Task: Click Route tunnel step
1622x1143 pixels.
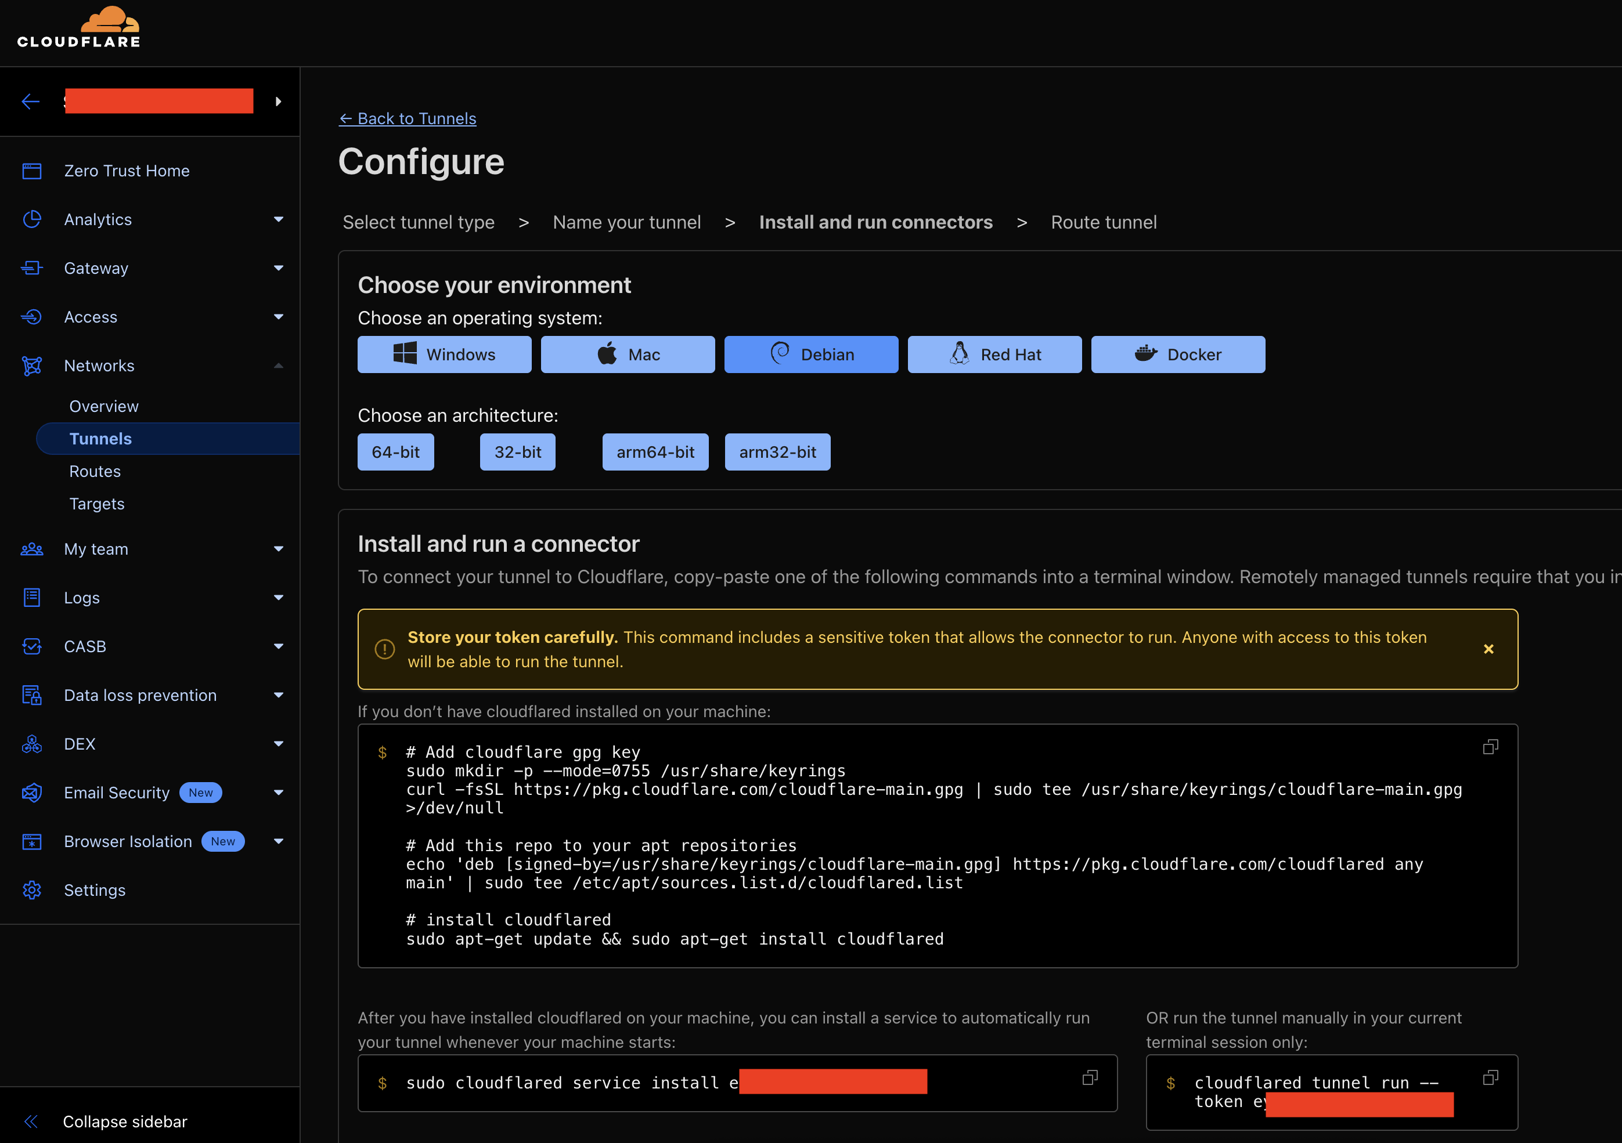Action: (x=1104, y=222)
